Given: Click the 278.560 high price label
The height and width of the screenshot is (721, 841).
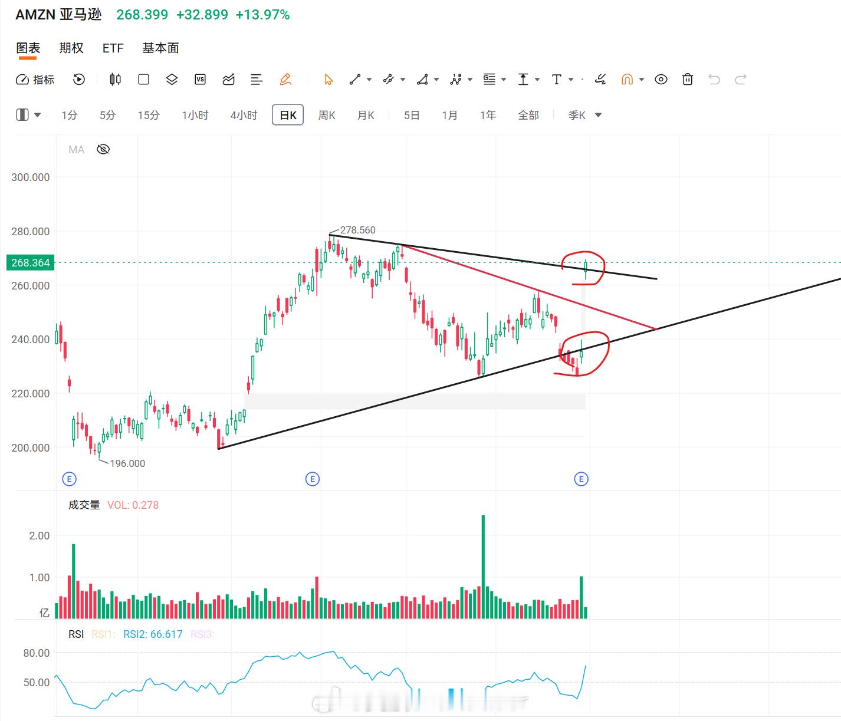Looking at the screenshot, I should (x=357, y=230).
